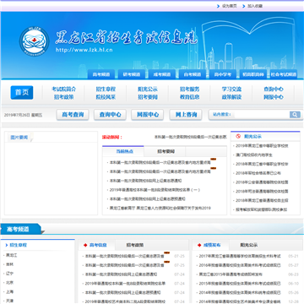Open 院校风采 in navigation

point(106,97)
